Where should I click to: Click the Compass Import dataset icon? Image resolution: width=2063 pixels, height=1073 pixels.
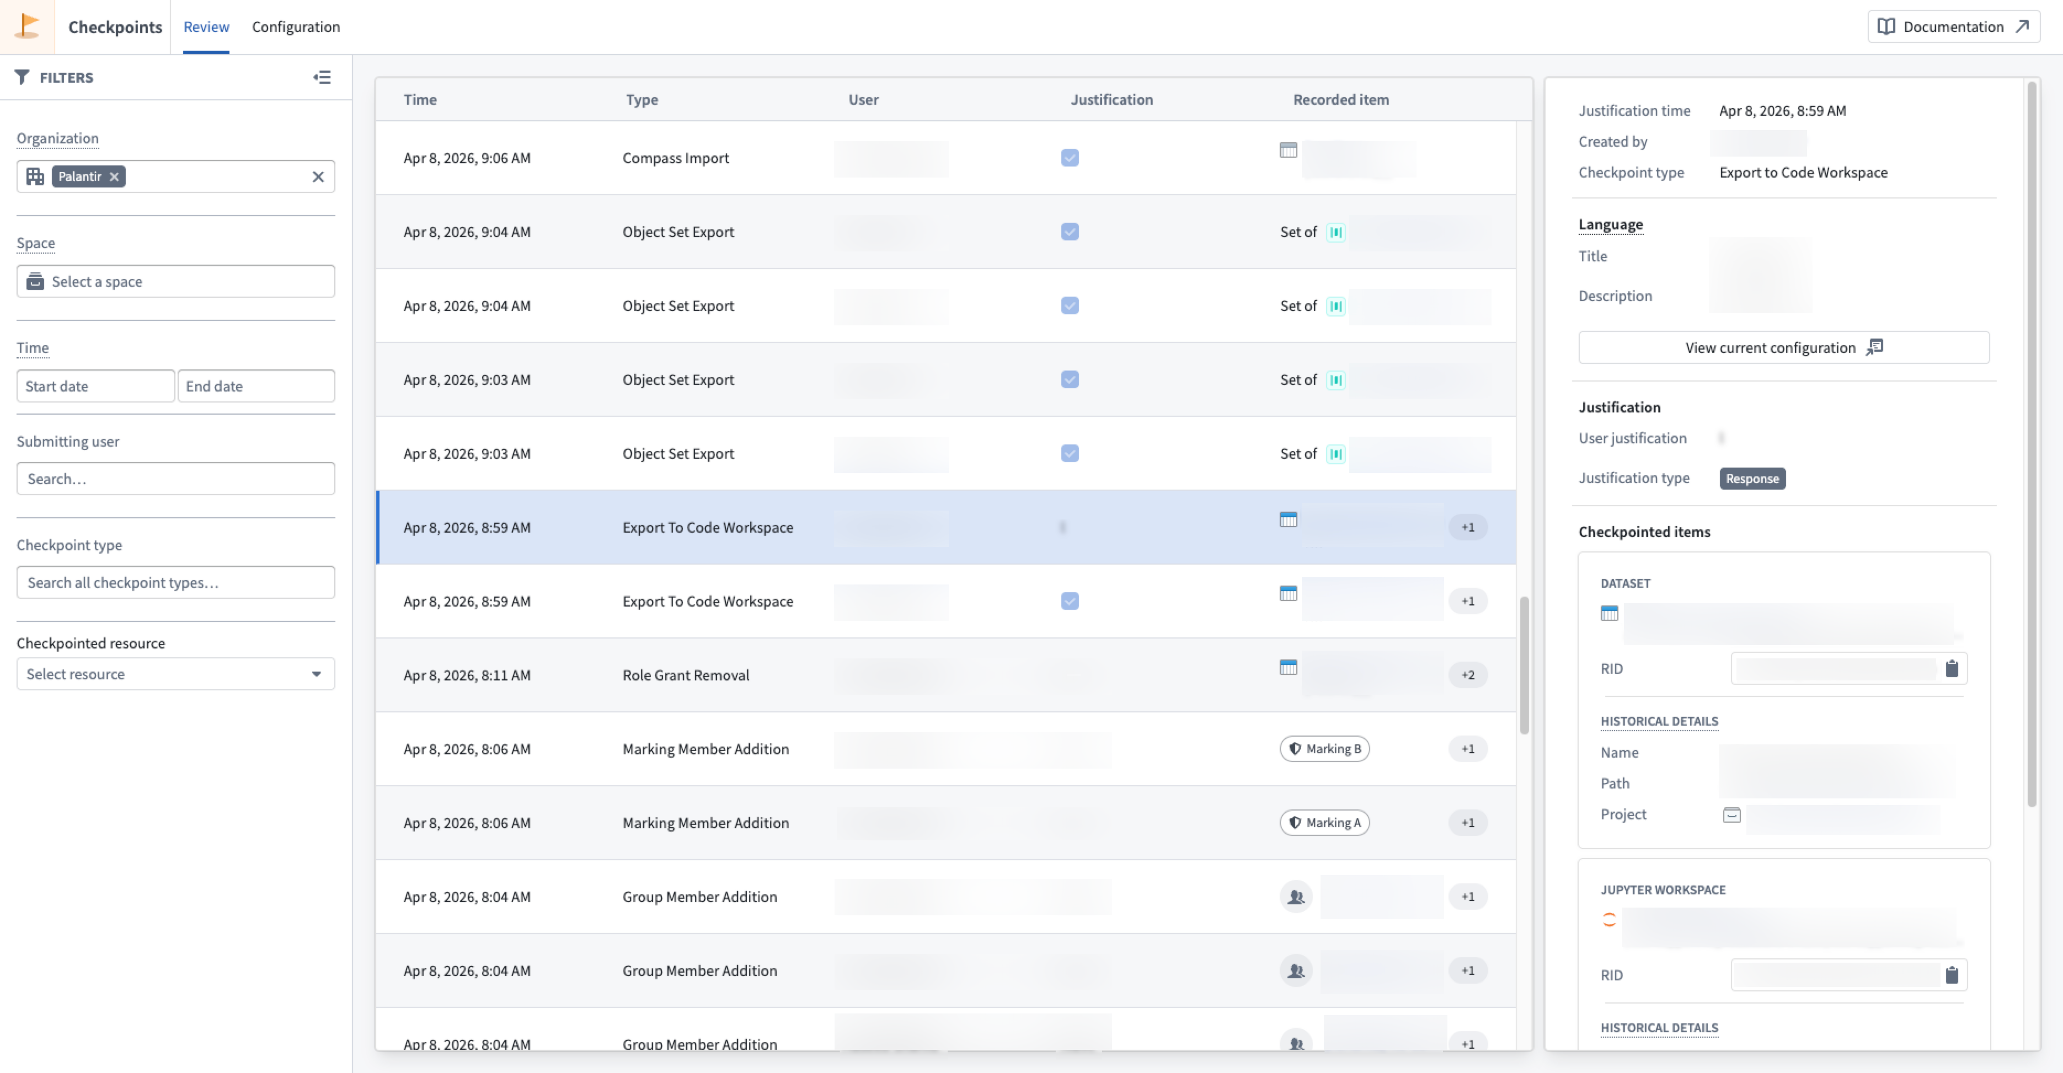coord(1288,150)
